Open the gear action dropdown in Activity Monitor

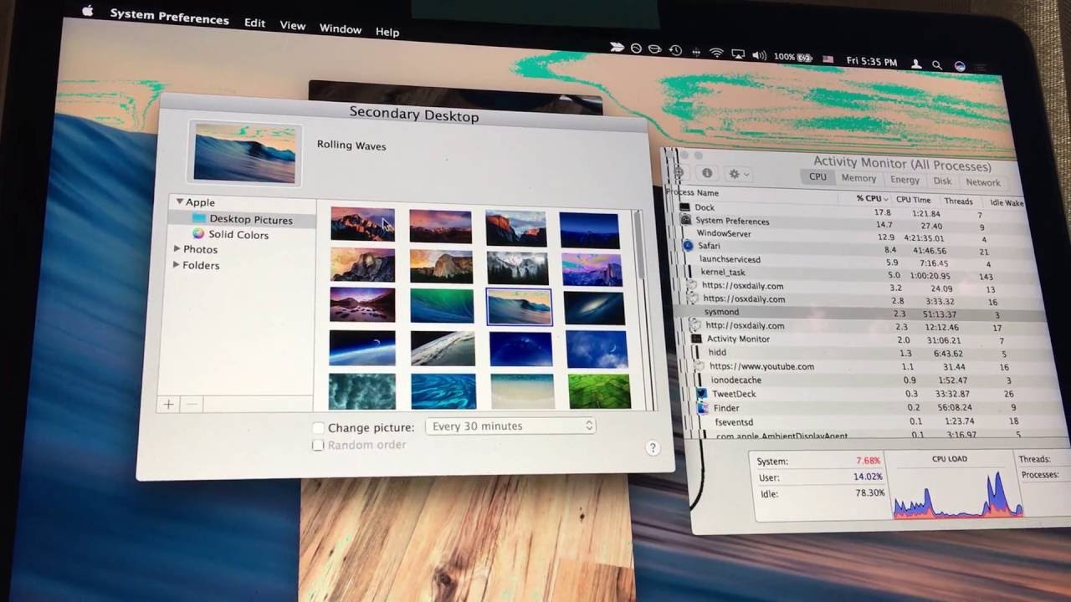(x=737, y=174)
